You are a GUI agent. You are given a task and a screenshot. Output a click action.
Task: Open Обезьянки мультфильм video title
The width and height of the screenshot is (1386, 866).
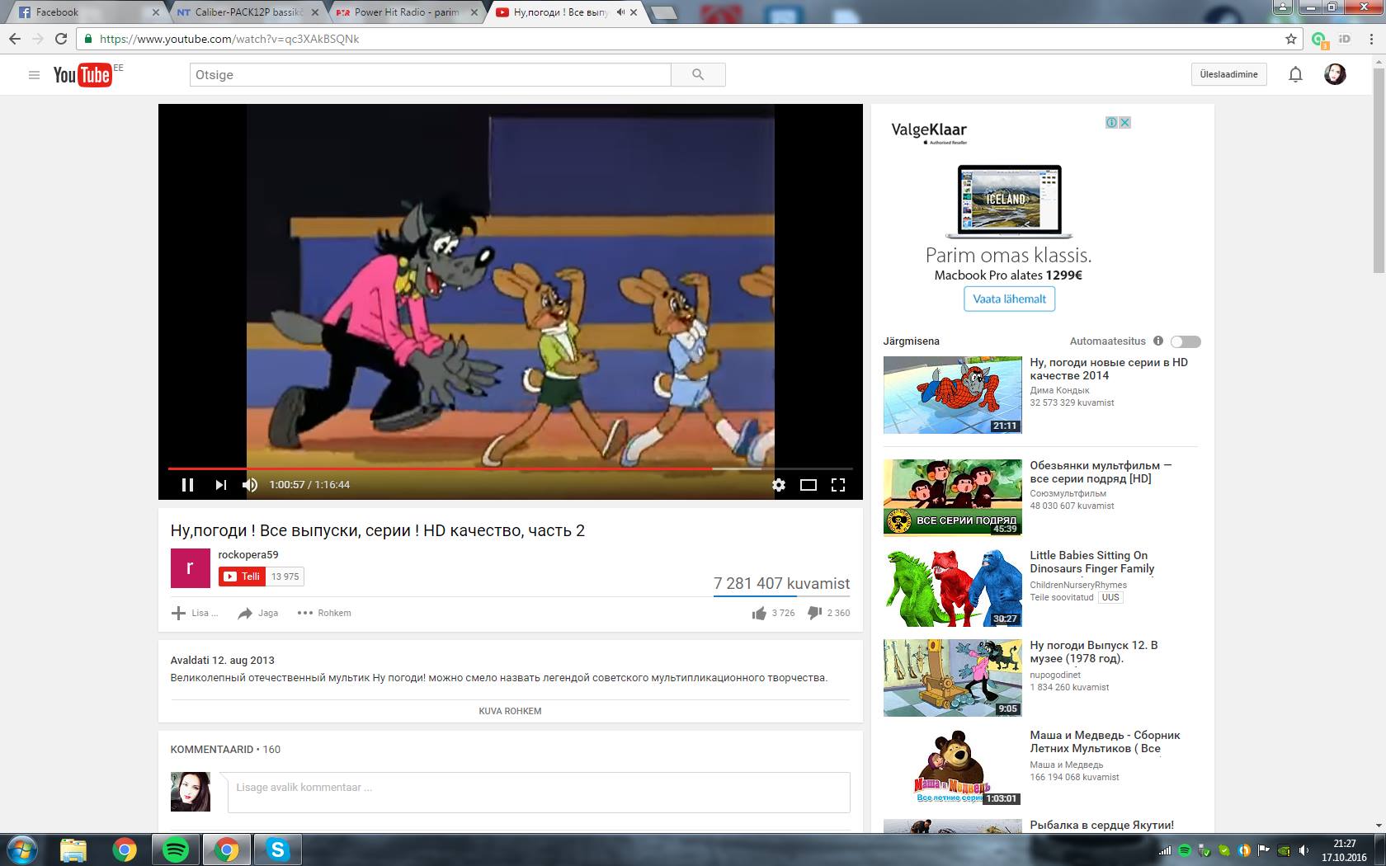pyautogui.click(x=1101, y=472)
